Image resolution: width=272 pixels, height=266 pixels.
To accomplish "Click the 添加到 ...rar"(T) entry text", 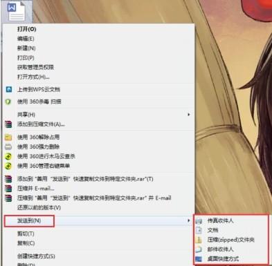I will click(x=85, y=179).
